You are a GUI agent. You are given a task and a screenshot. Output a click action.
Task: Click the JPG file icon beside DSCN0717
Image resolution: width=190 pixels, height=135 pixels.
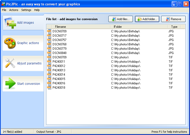49,35
